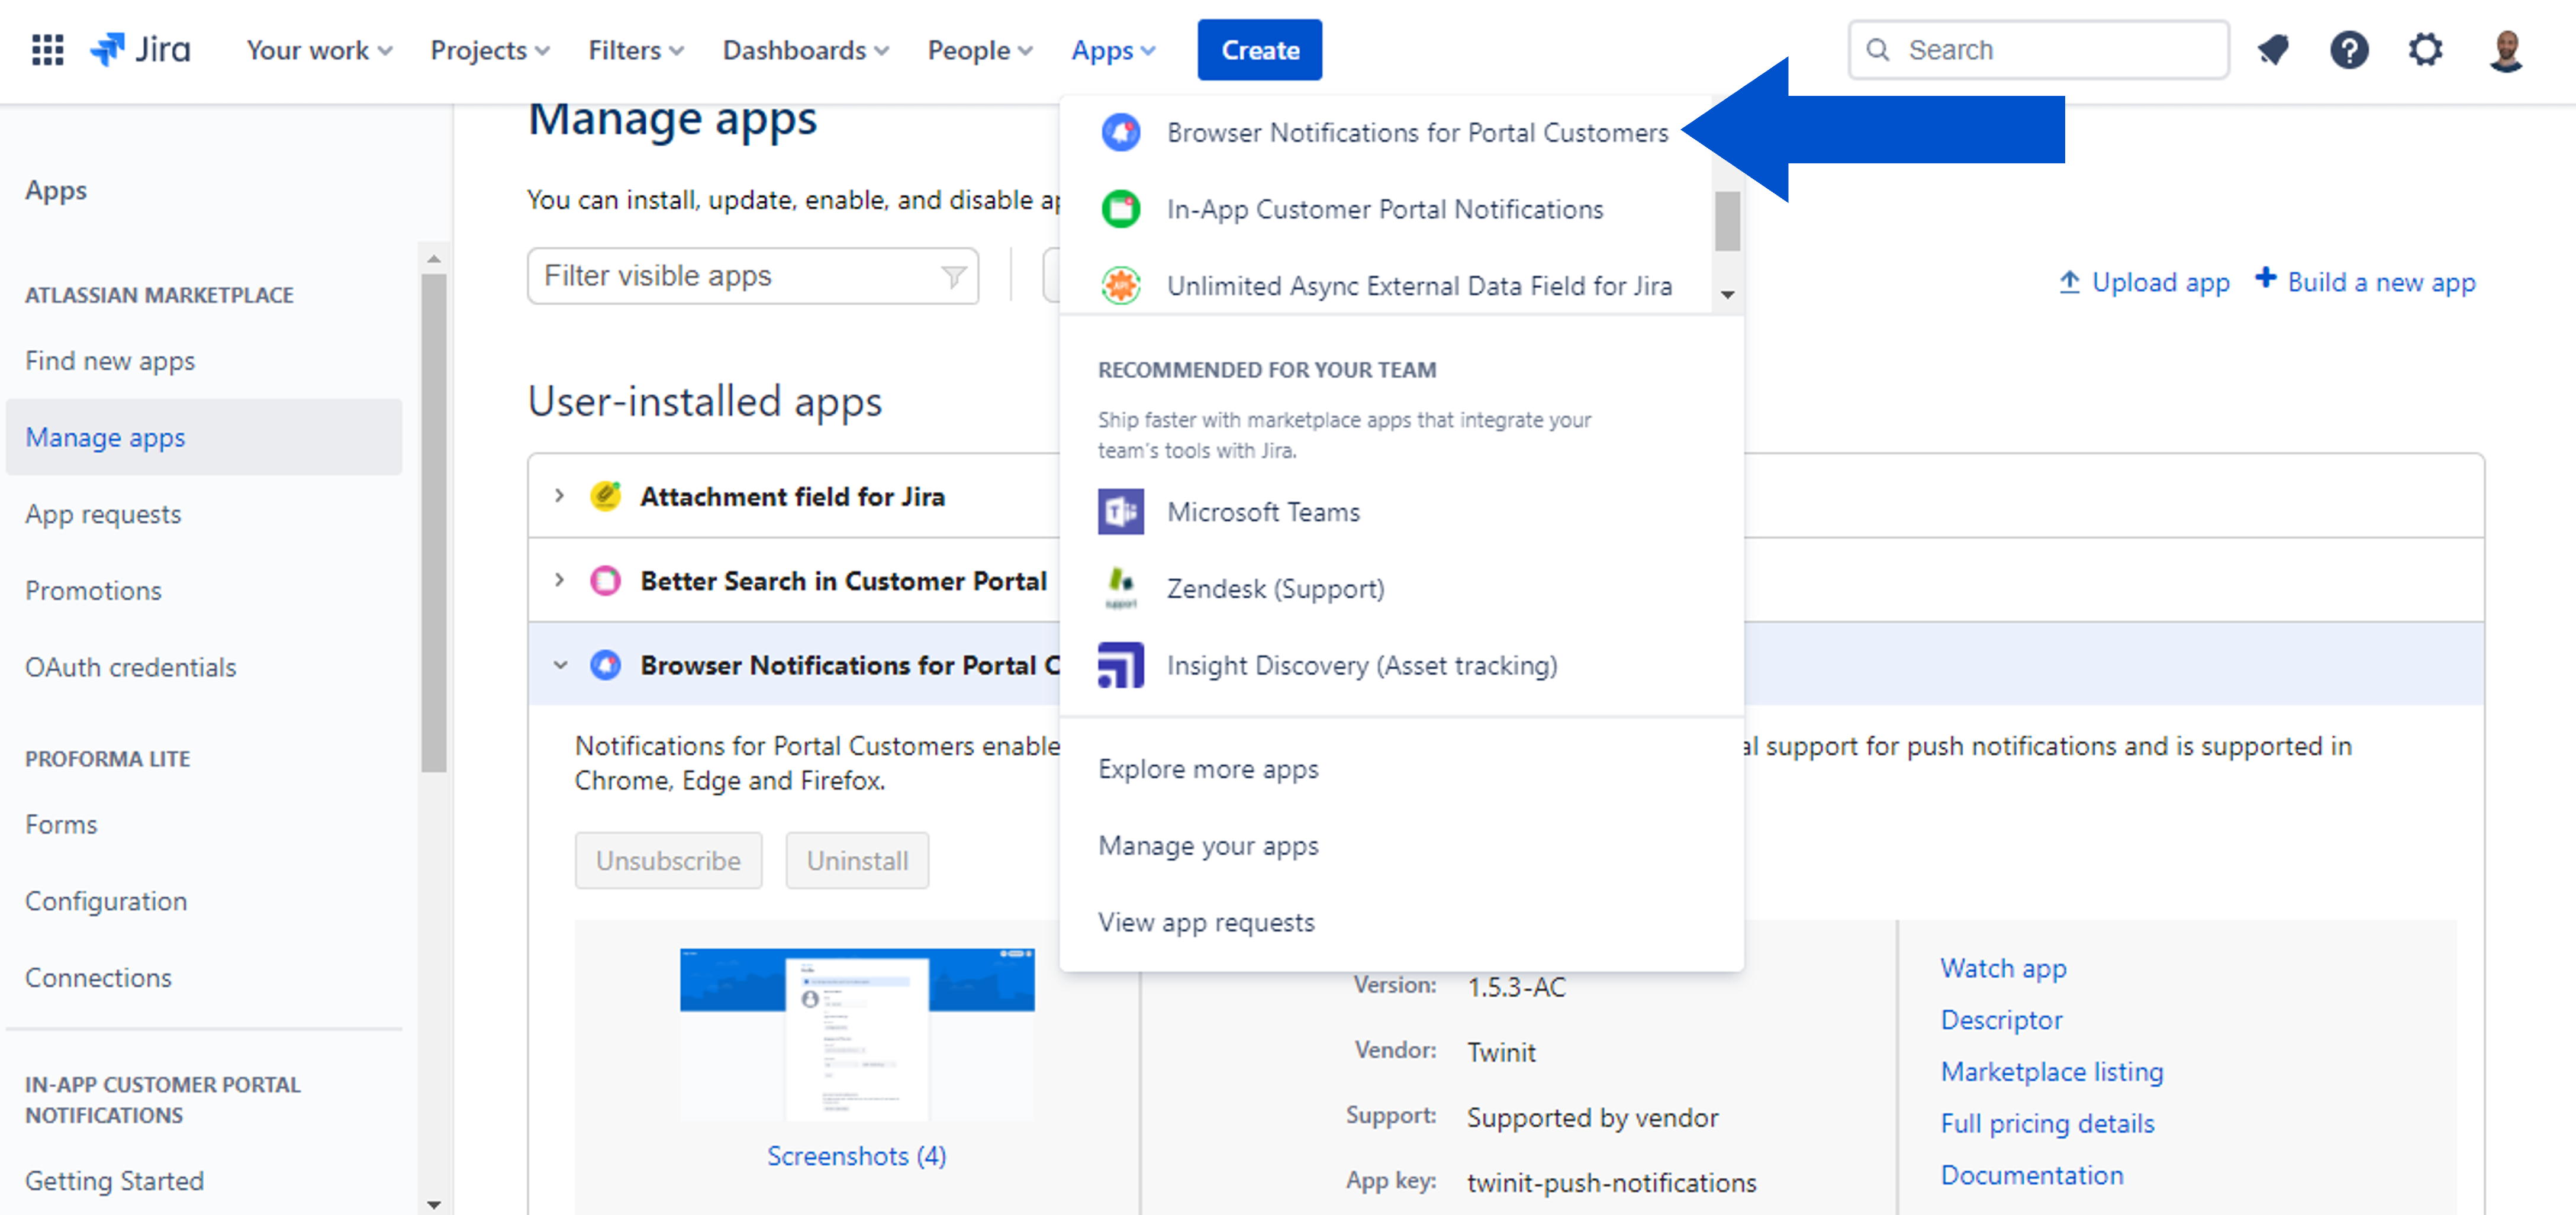
Task: Click the sidebar scrollbar down arrow
Action: tap(433, 1204)
